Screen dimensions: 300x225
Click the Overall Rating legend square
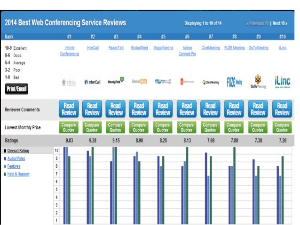pyautogui.click(x=5, y=151)
